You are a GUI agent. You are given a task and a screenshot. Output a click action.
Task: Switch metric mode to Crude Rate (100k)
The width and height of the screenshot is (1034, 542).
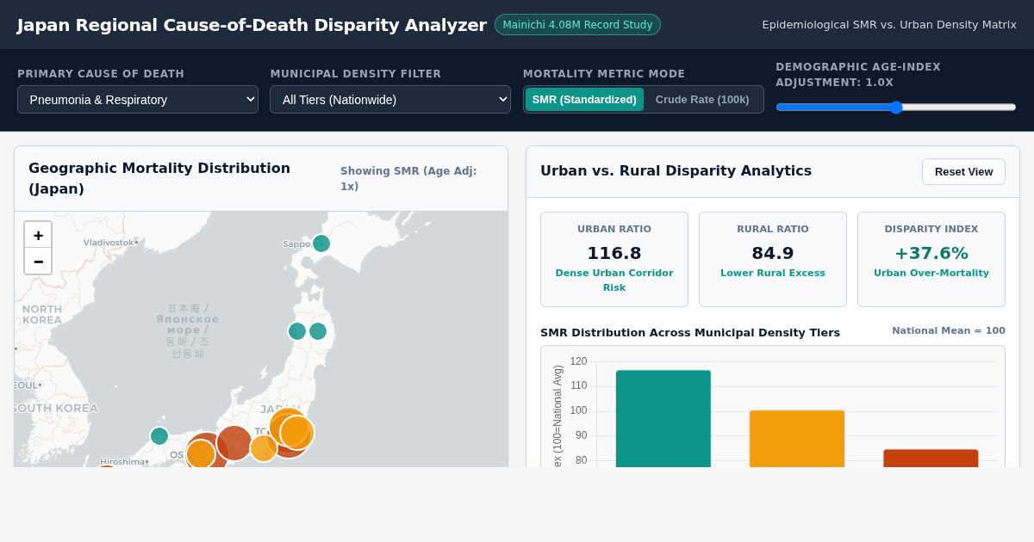tap(702, 99)
